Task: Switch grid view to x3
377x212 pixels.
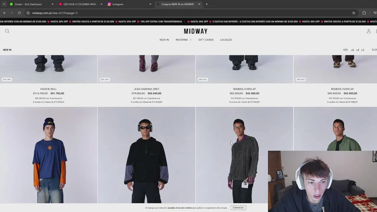Action: pos(363,50)
